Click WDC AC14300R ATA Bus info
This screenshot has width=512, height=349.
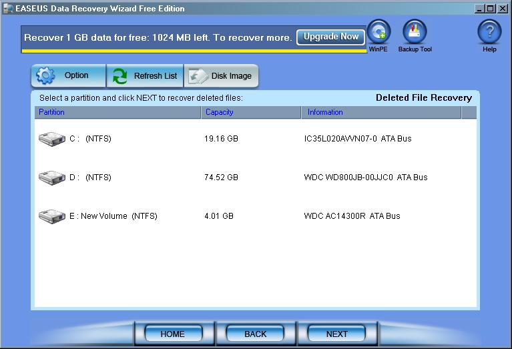(x=352, y=216)
